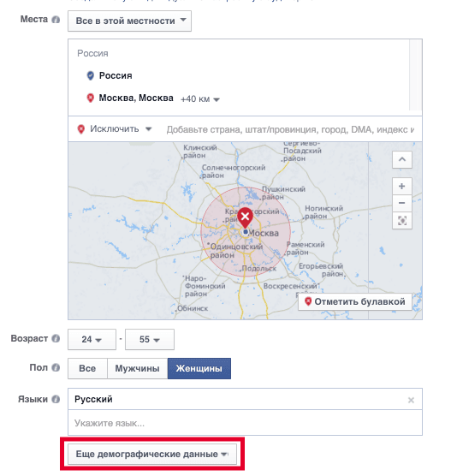Image resolution: width=451 pixels, height=476 pixels.
Task: Click the fit-to-selection map icon
Action: tap(402, 221)
